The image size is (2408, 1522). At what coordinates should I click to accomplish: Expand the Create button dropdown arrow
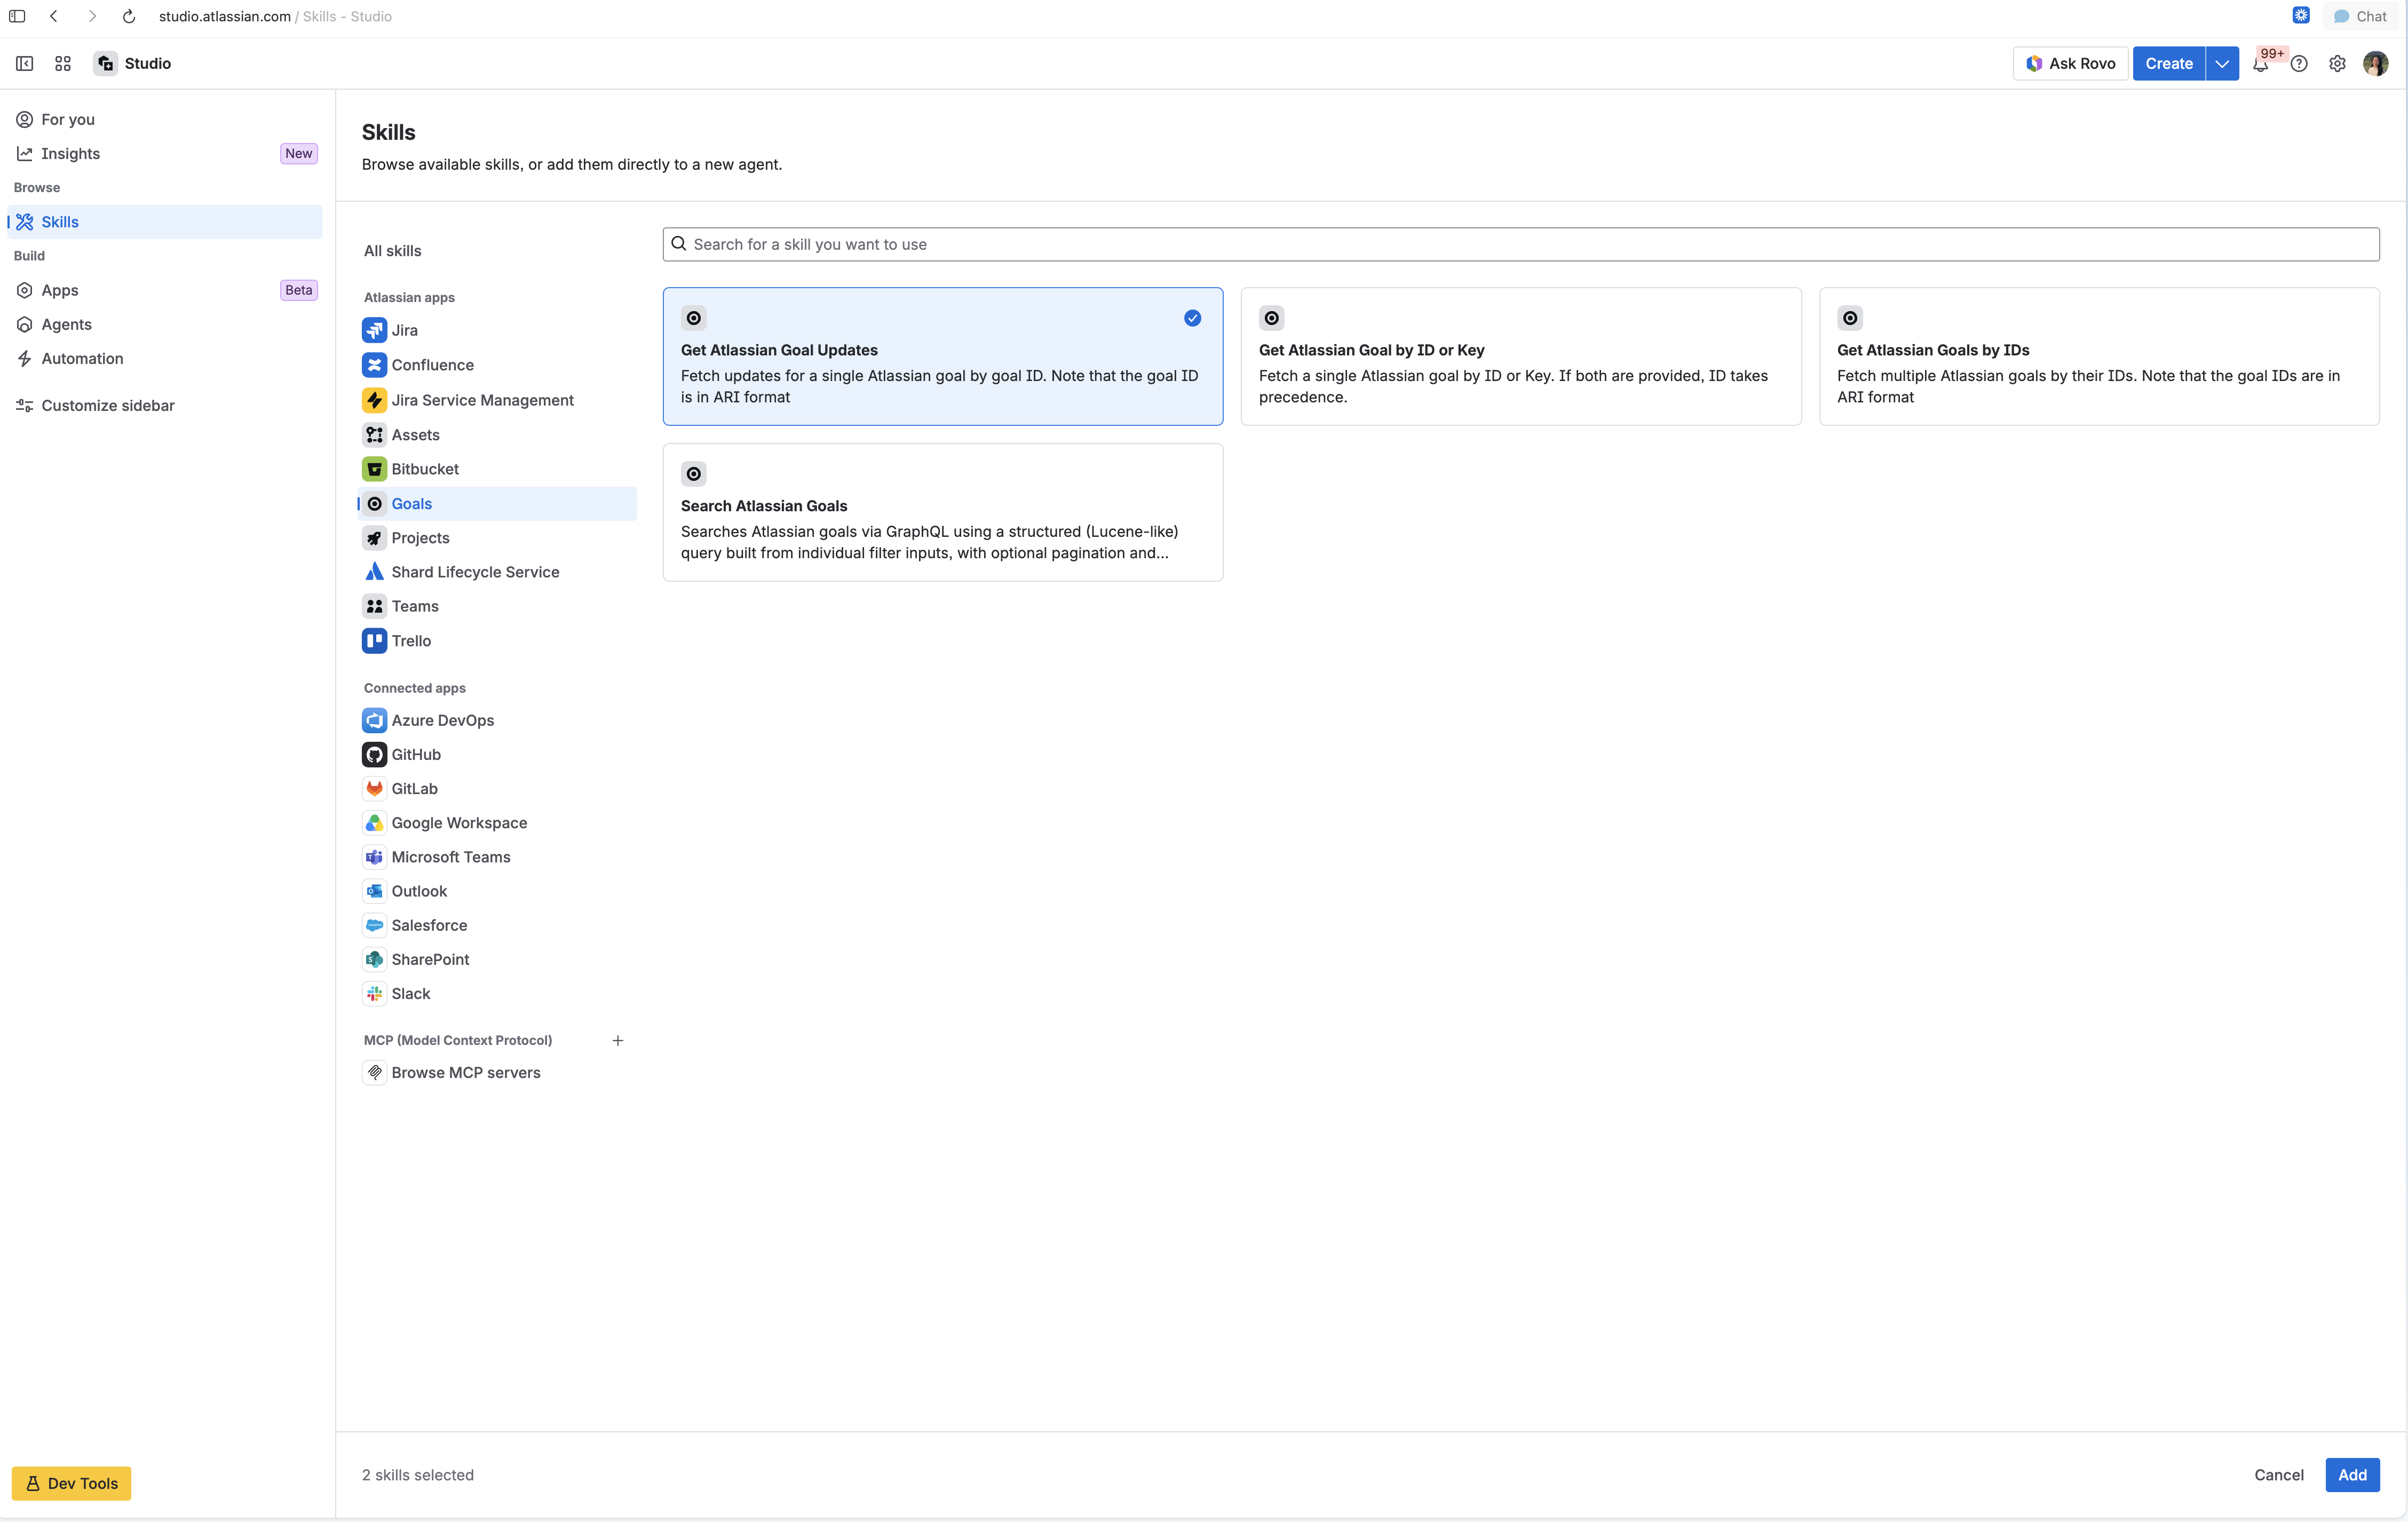pyautogui.click(x=2222, y=63)
